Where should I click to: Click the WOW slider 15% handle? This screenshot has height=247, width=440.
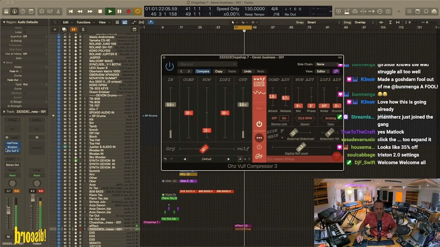[207, 130]
